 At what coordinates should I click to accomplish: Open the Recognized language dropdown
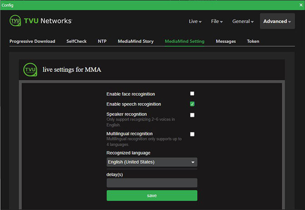click(x=152, y=162)
